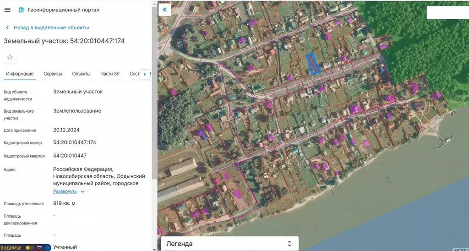Expand the address using the chevron next to Развернуть
Image resolution: width=469 pixels, height=251 pixels.
click(x=82, y=191)
